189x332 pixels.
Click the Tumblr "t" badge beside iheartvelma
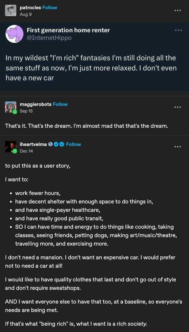(x=51, y=144)
